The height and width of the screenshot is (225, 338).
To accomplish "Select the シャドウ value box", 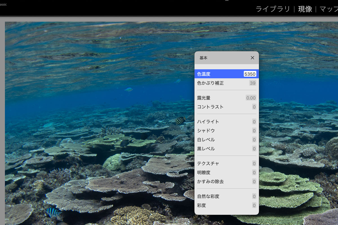I will tap(254, 131).
